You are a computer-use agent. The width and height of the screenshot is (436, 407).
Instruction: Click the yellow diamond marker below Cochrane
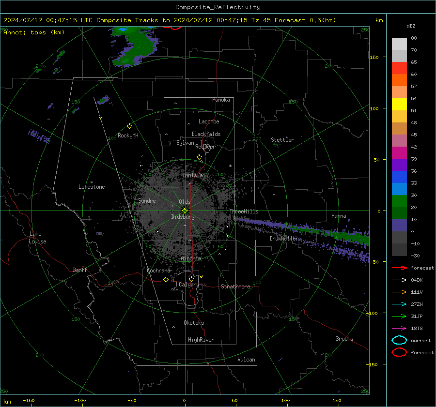pyautogui.click(x=166, y=279)
